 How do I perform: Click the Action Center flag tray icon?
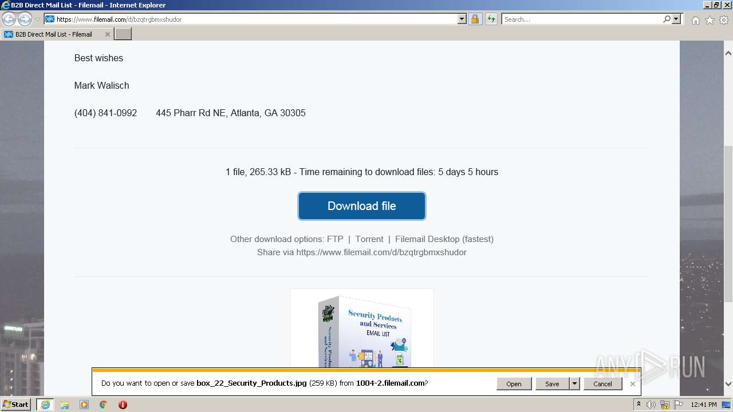tap(679, 405)
